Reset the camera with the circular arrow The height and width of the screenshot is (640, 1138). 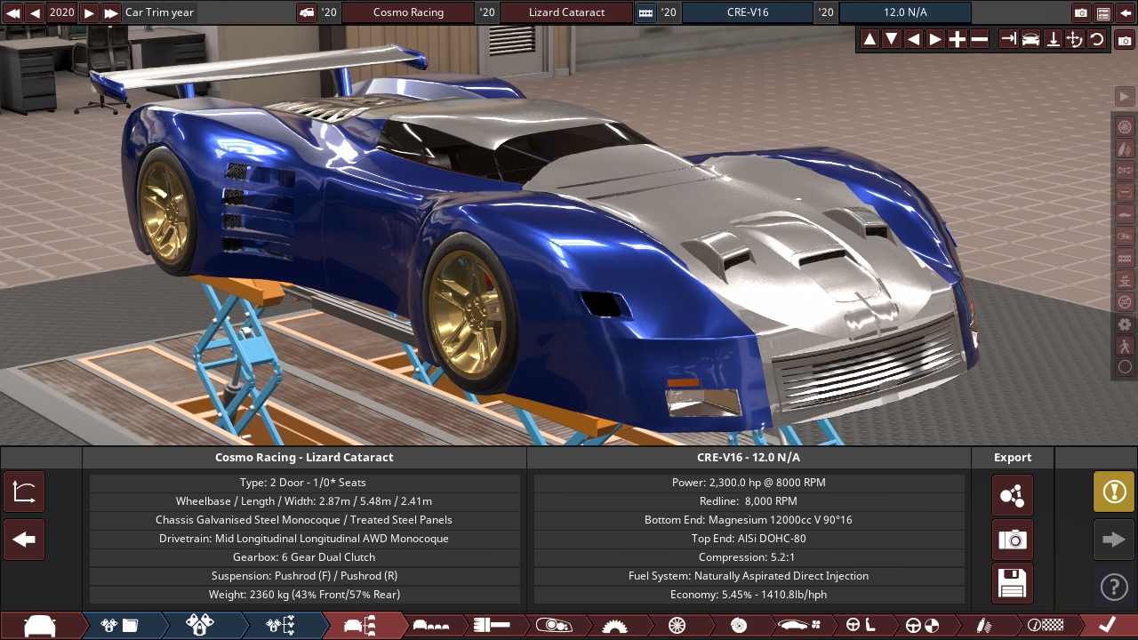pyautogui.click(x=1096, y=39)
